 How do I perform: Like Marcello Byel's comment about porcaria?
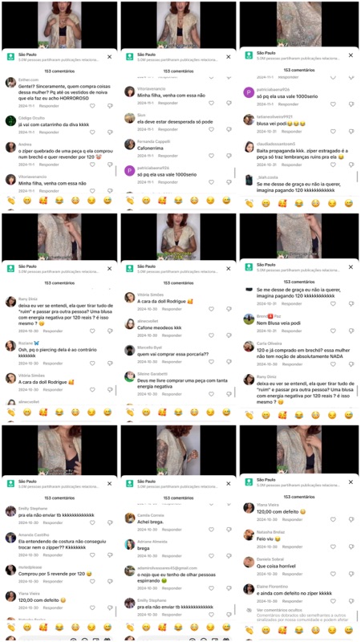tap(211, 362)
